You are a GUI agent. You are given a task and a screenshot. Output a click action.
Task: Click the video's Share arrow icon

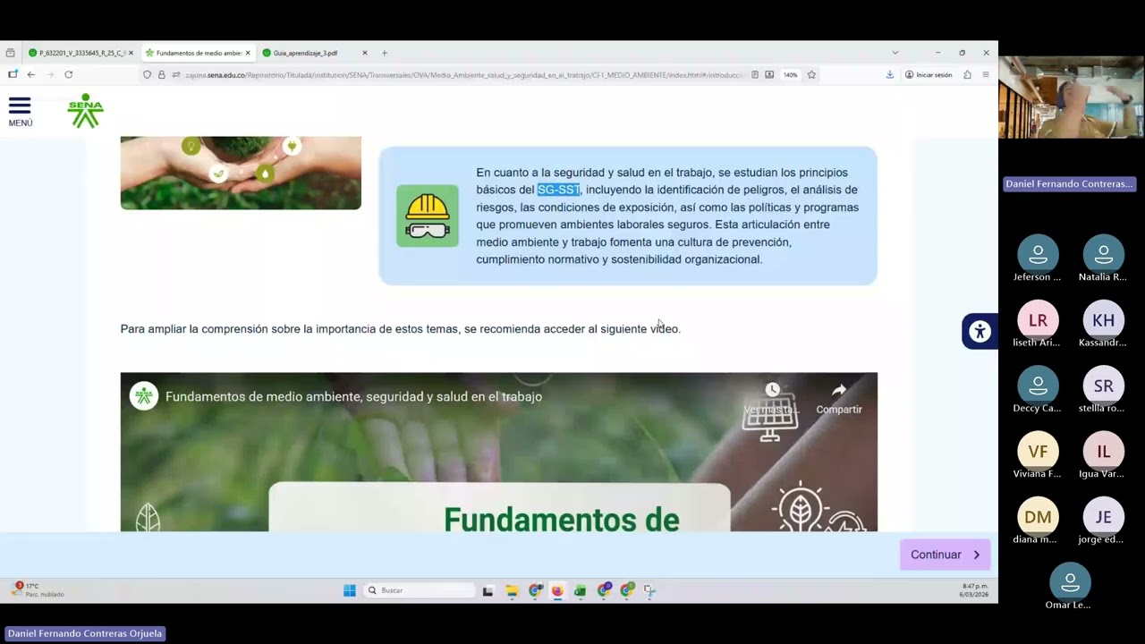point(839,391)
